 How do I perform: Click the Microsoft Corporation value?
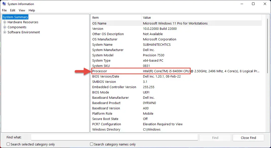[159, 39]
